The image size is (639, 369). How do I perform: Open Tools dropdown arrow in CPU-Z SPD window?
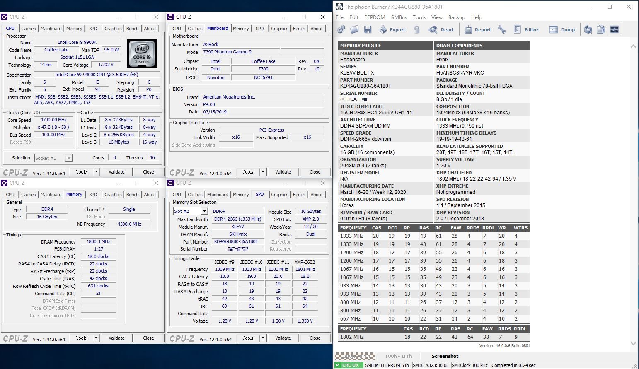pos(263,338)
